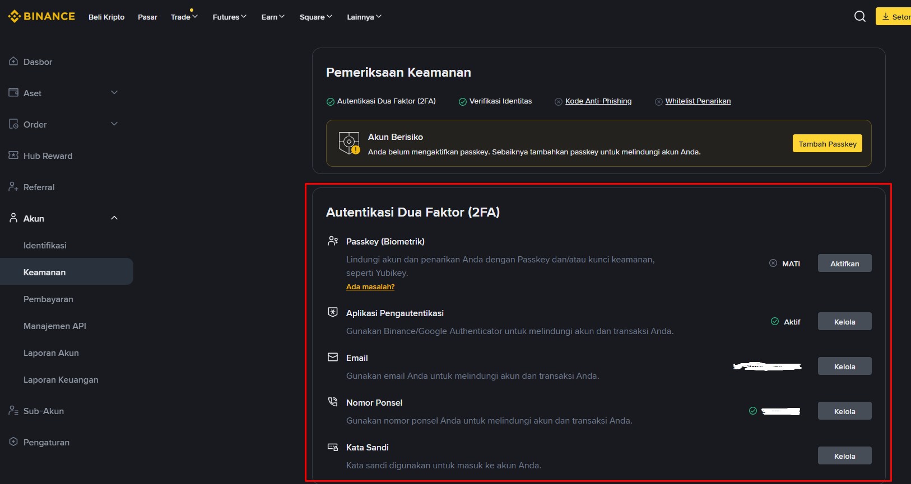This screenshot has height=484, width=911.
Task: Open the search magnifier icon
Action: 860,16
